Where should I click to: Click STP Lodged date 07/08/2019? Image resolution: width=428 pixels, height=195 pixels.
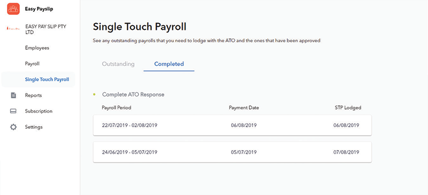(x=346, y=152)
